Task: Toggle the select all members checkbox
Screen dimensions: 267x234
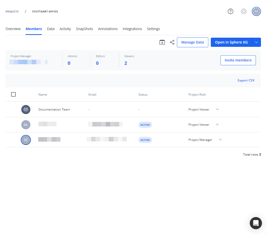Action: click(x=13, y=94)
